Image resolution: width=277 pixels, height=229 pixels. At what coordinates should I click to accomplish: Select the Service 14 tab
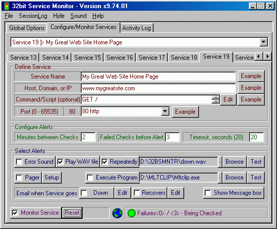tap(55, 58)
